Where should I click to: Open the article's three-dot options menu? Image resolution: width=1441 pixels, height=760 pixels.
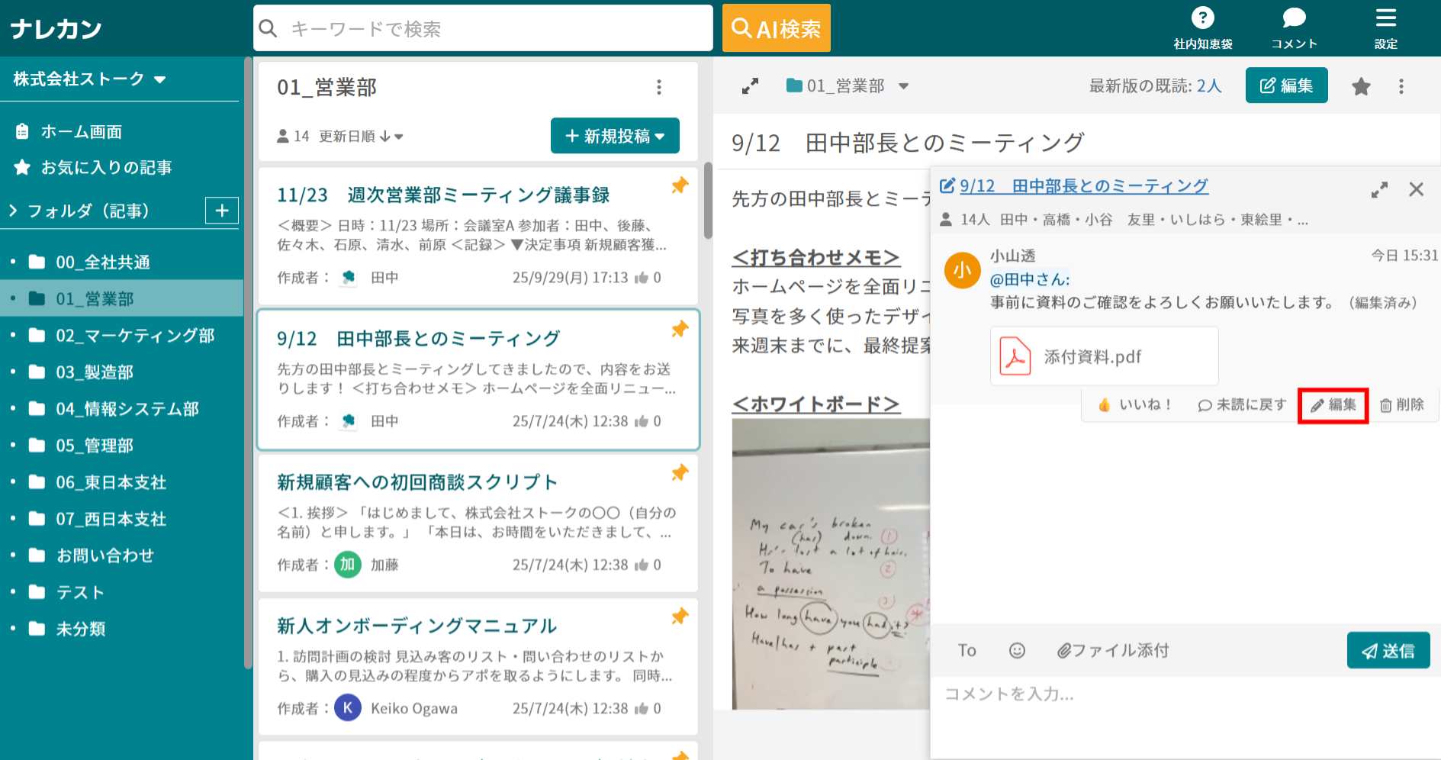(1401, 85)
